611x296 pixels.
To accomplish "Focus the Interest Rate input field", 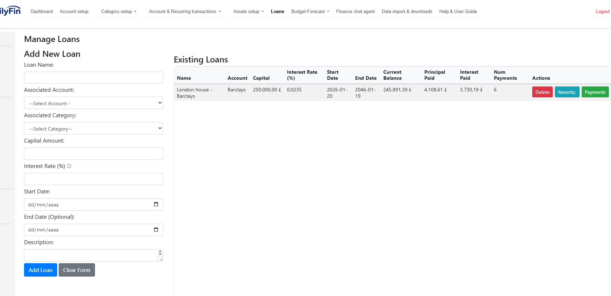I will [x=94, y=179].
